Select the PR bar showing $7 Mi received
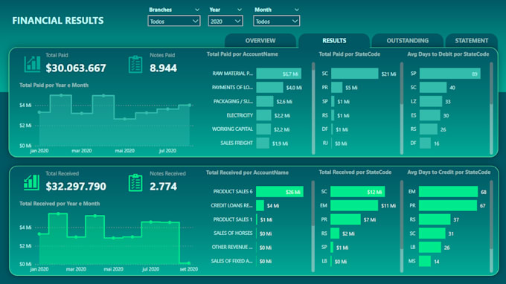Screen dimensions: 506x284 345,219
